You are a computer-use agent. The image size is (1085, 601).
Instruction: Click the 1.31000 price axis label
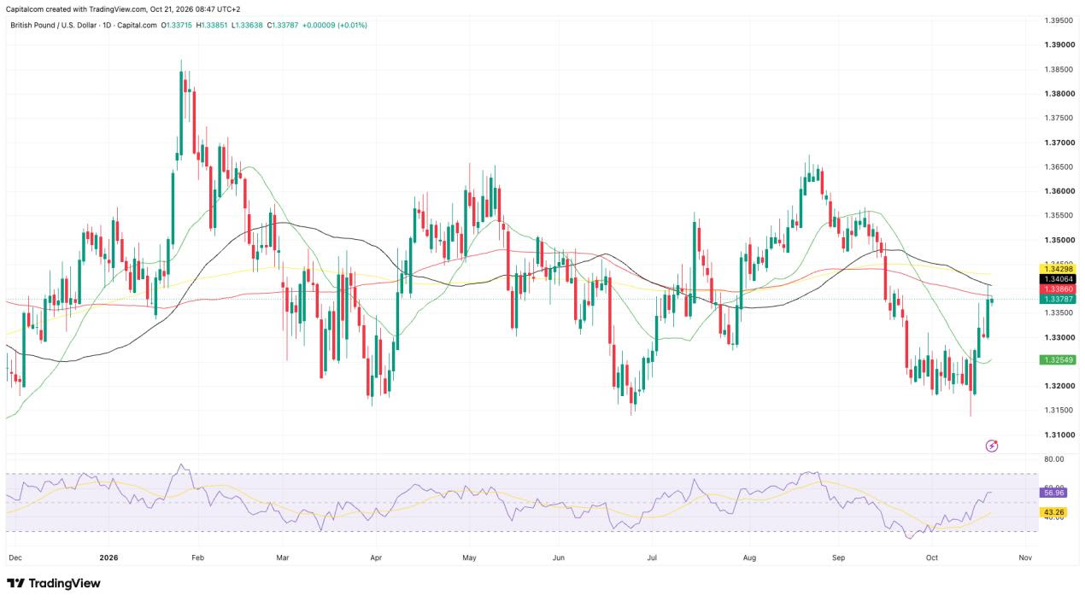[x=1059, y=435]
